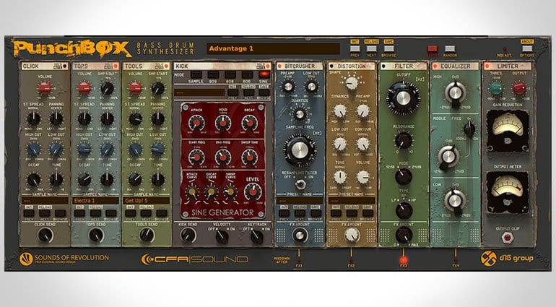The image size is (556, 307).
Task: Click the Equalizer High gain knob
Action: [456, 92]
